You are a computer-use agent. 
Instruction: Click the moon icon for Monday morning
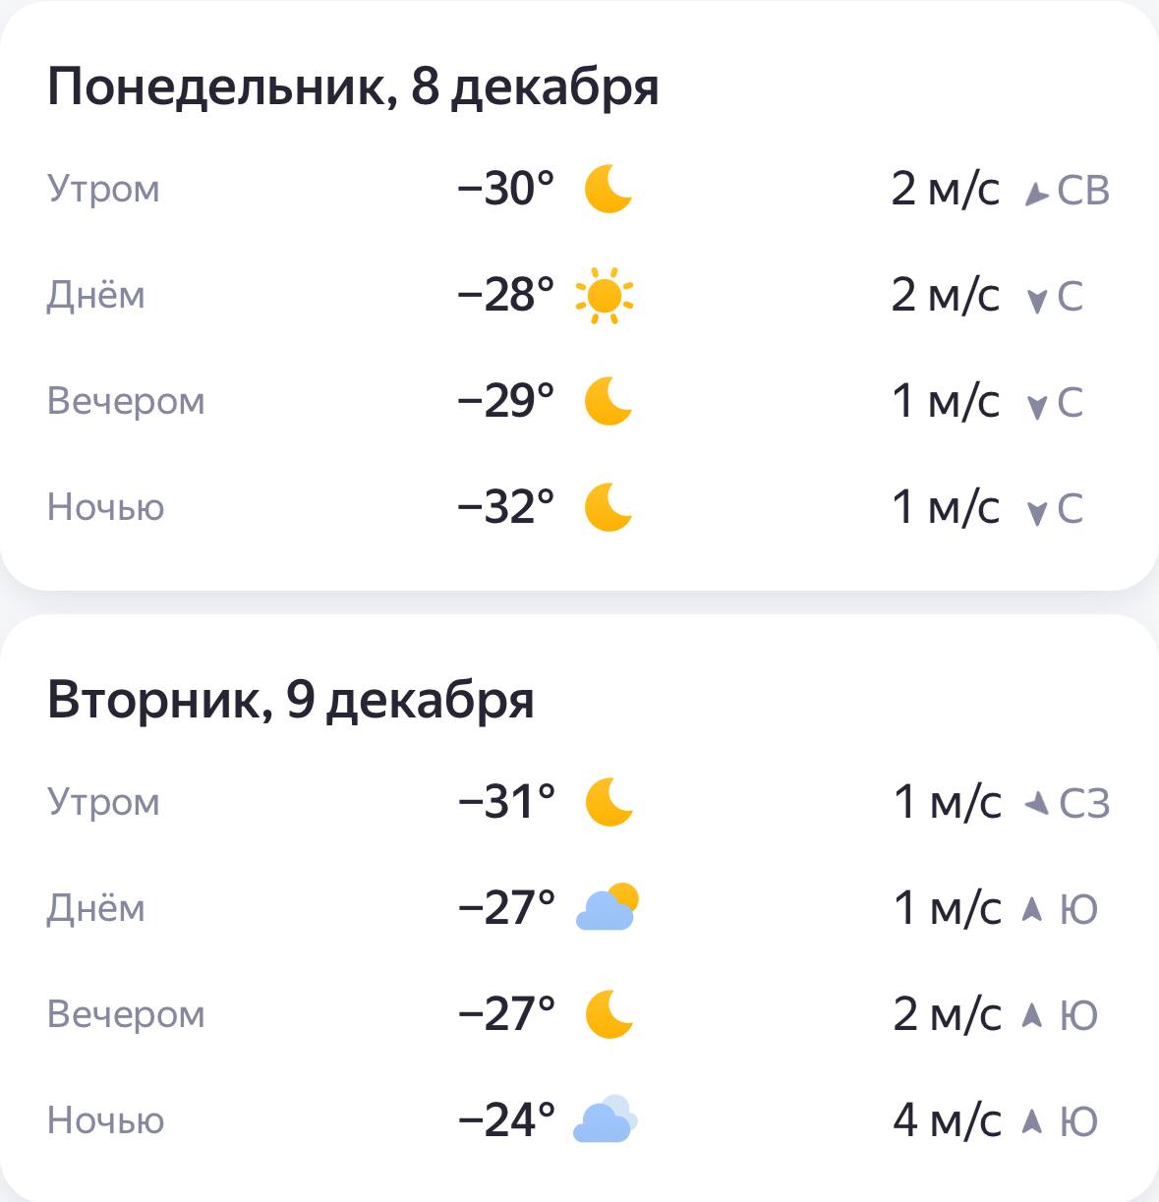[x=608, y=189]
